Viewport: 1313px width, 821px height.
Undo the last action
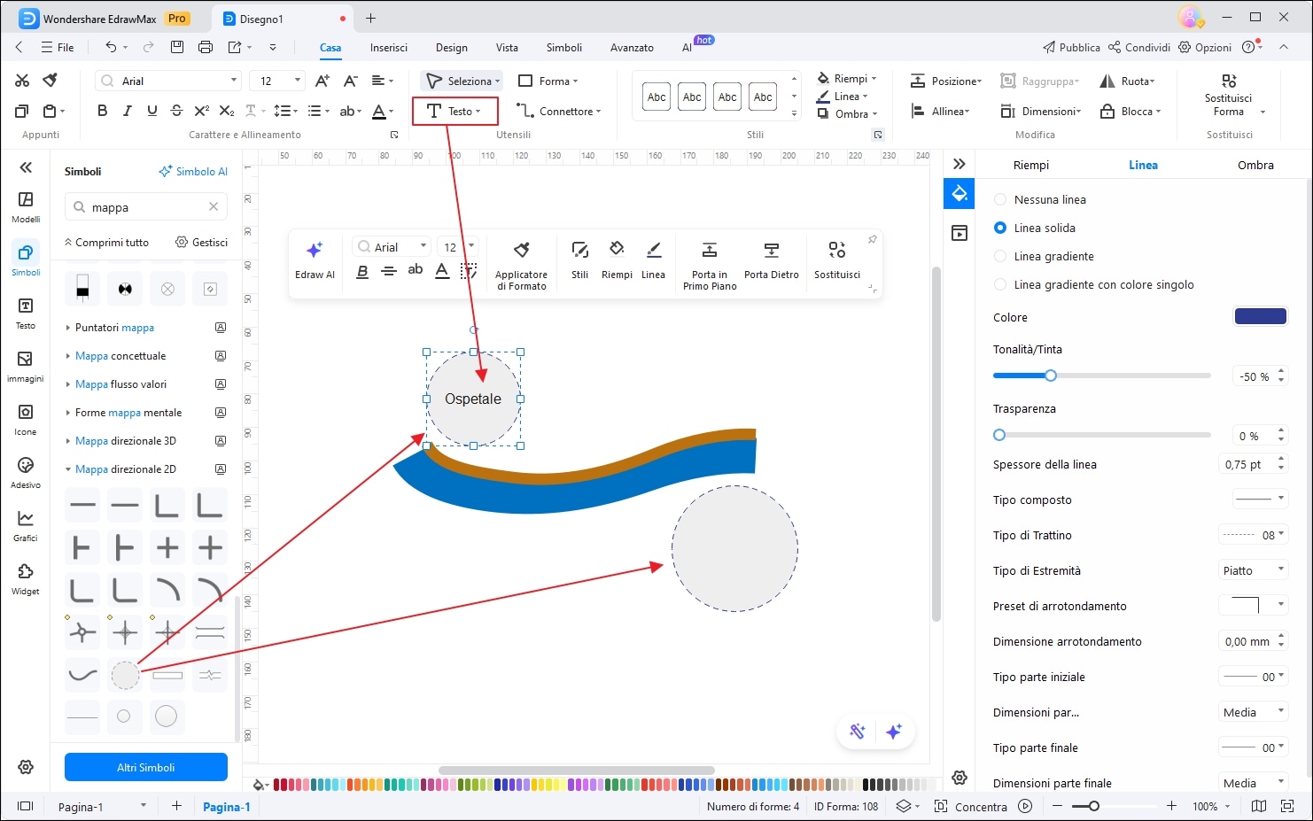[111, 47]
